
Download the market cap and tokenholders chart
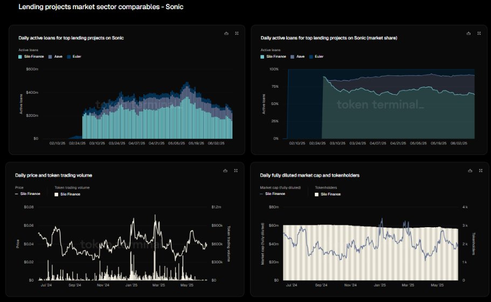coord(470,171)
